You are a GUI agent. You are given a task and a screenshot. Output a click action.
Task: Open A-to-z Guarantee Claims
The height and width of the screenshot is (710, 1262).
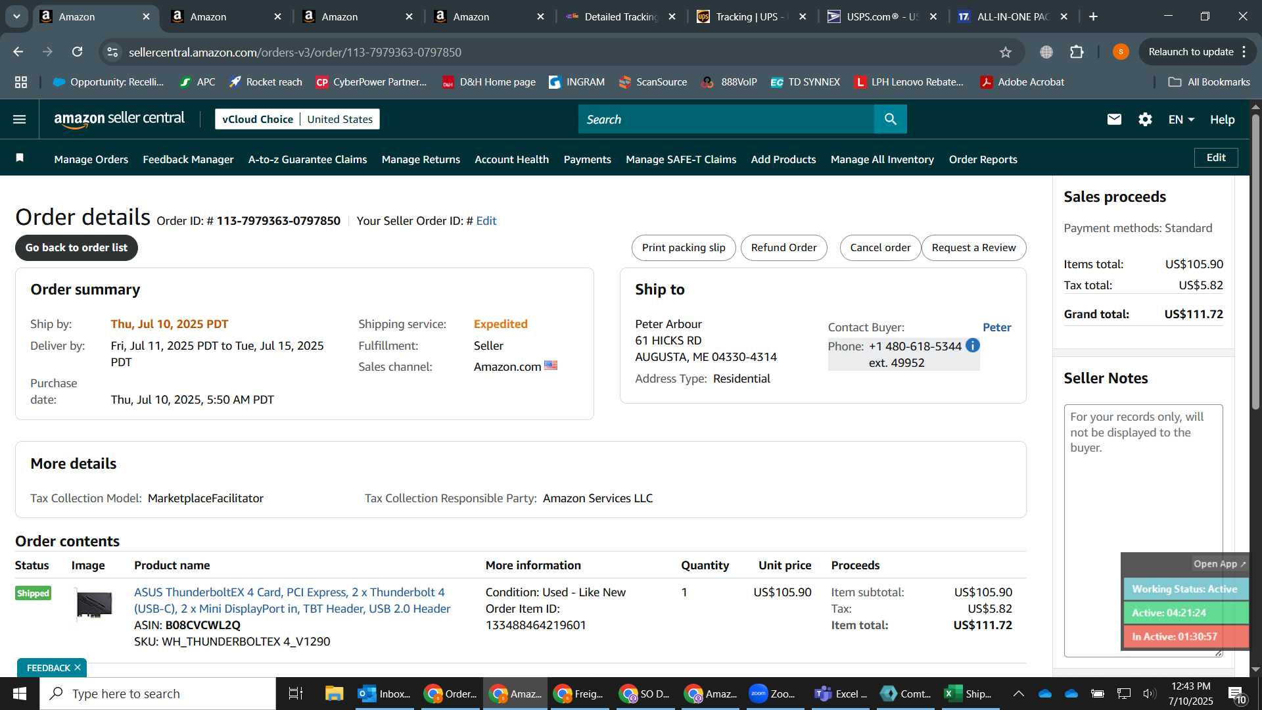point(308,159)
